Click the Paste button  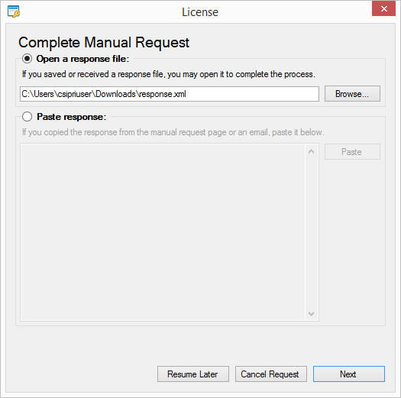click(x=352, y=152)
